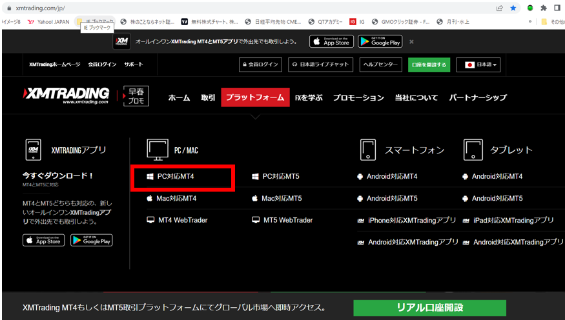Click App Store badge in top banner

331,41
